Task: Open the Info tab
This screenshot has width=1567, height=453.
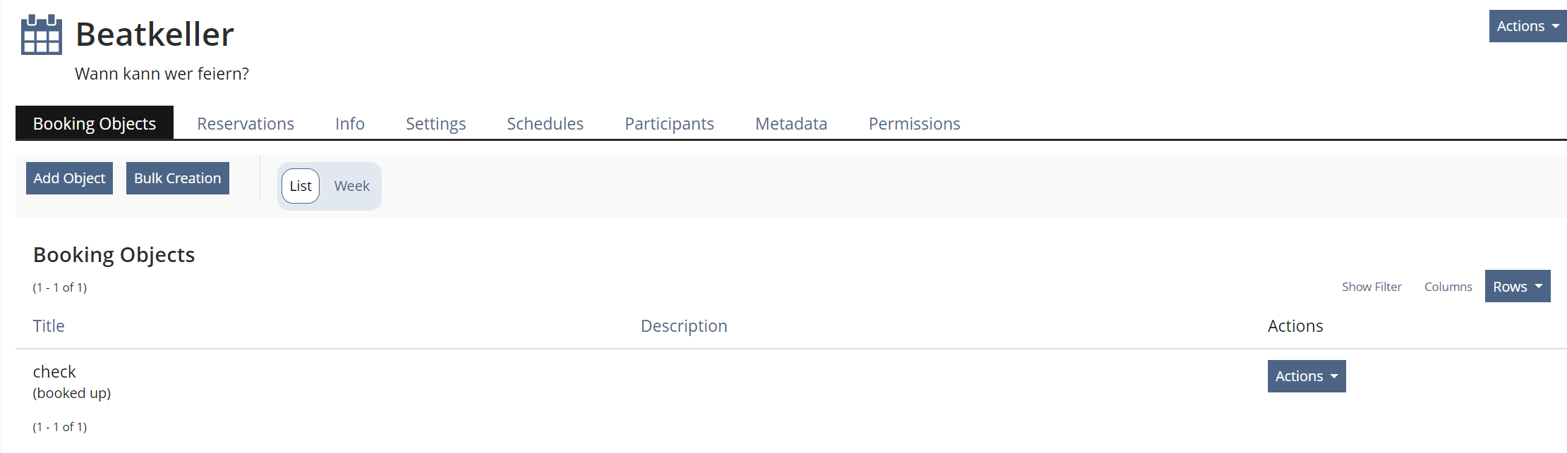Action: point(350,124)
